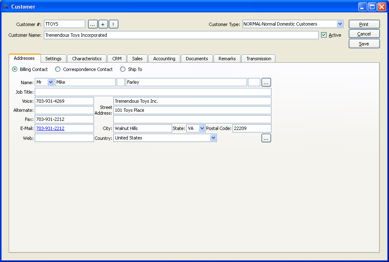Open address lookup ellipsis beside Country
389x262 pixels.
(x=266, y=138)
